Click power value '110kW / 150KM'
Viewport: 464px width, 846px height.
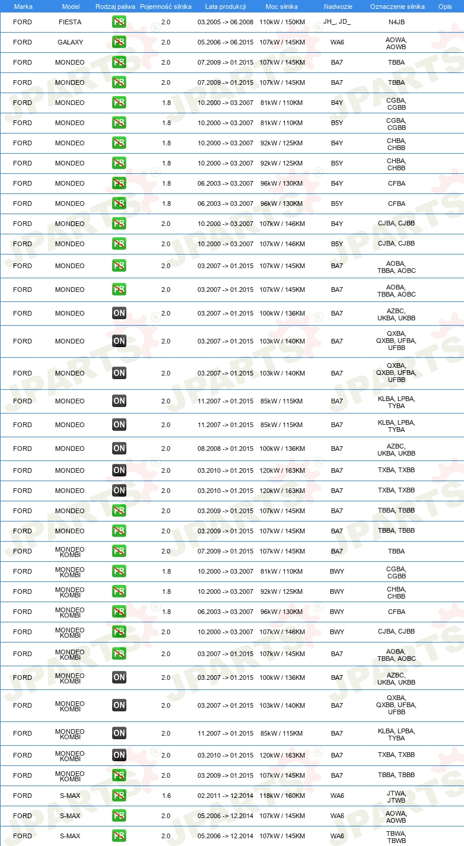click(x=282, y=22)
